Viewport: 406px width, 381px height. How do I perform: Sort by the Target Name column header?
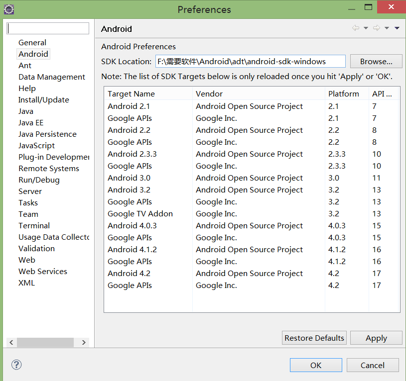[148, 94]
